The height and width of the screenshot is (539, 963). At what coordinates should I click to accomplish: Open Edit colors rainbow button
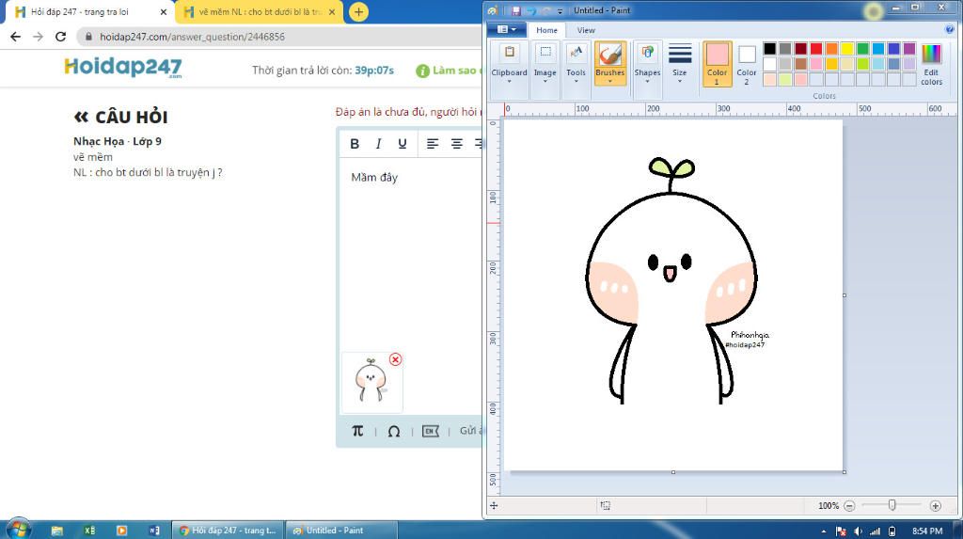click(x=931, y=63)
